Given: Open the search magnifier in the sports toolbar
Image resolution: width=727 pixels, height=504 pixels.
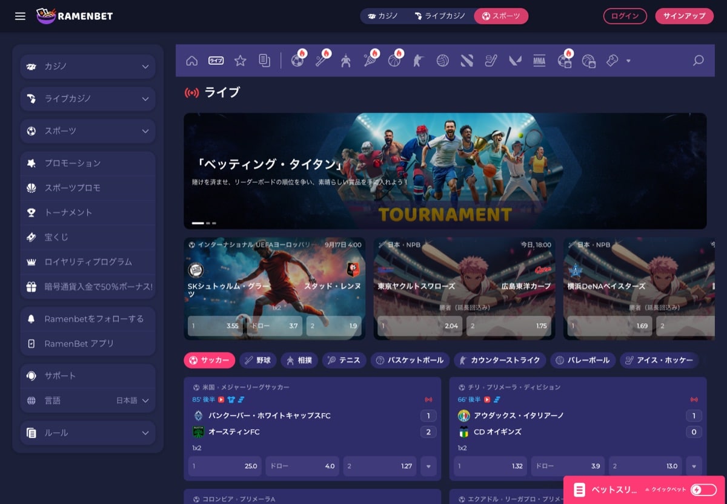Looking at the screenshot, I should 698,61.
